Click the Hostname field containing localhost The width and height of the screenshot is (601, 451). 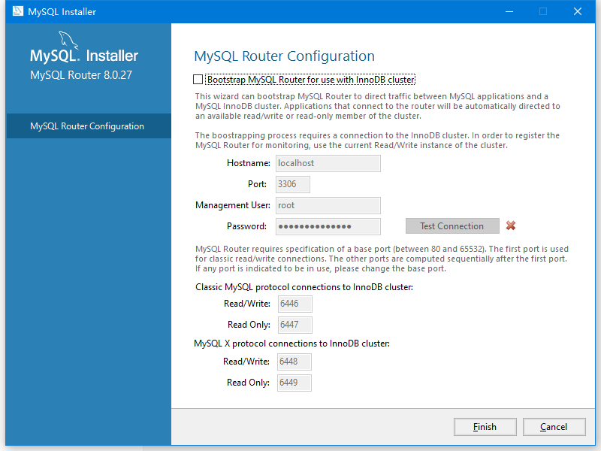[328, 163]
